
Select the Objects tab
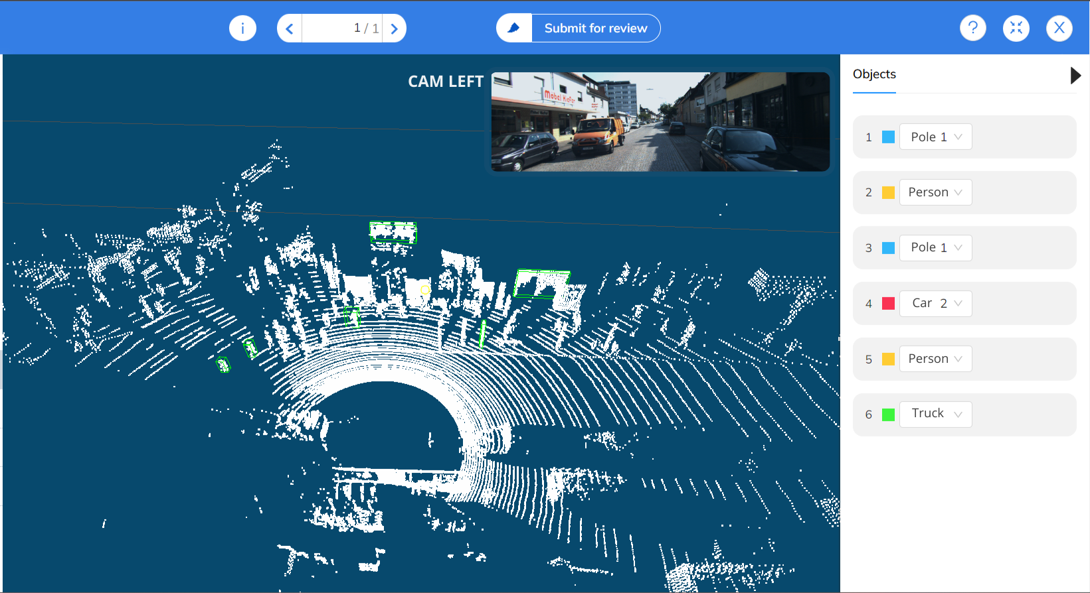click(874, 74)
